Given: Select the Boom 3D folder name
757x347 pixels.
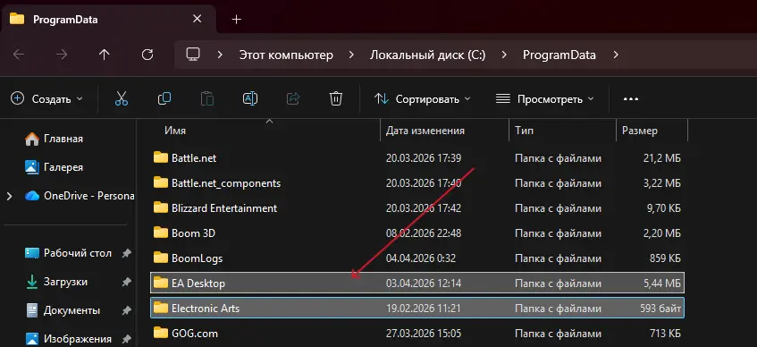Looking at the screenshot, I should coord(193,233).
